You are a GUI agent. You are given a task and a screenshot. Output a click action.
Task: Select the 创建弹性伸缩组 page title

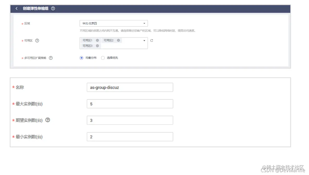(35, 9)
